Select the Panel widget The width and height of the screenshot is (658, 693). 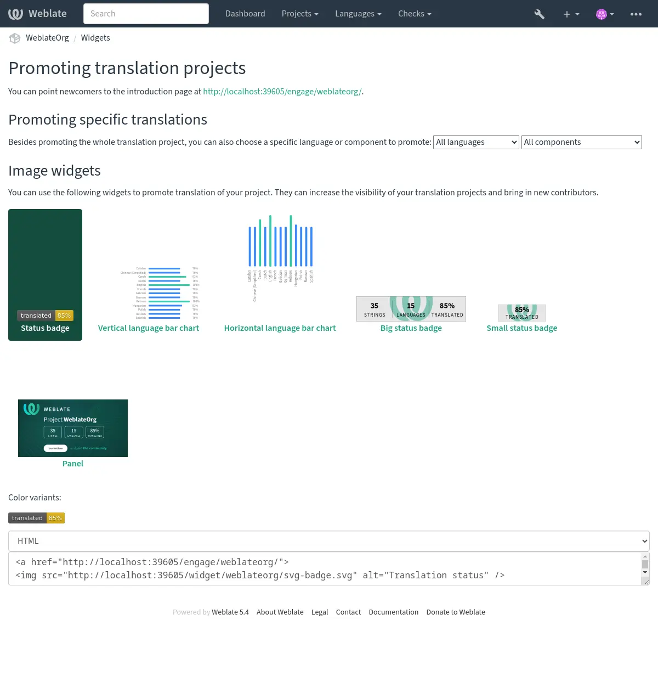point(73,464)
